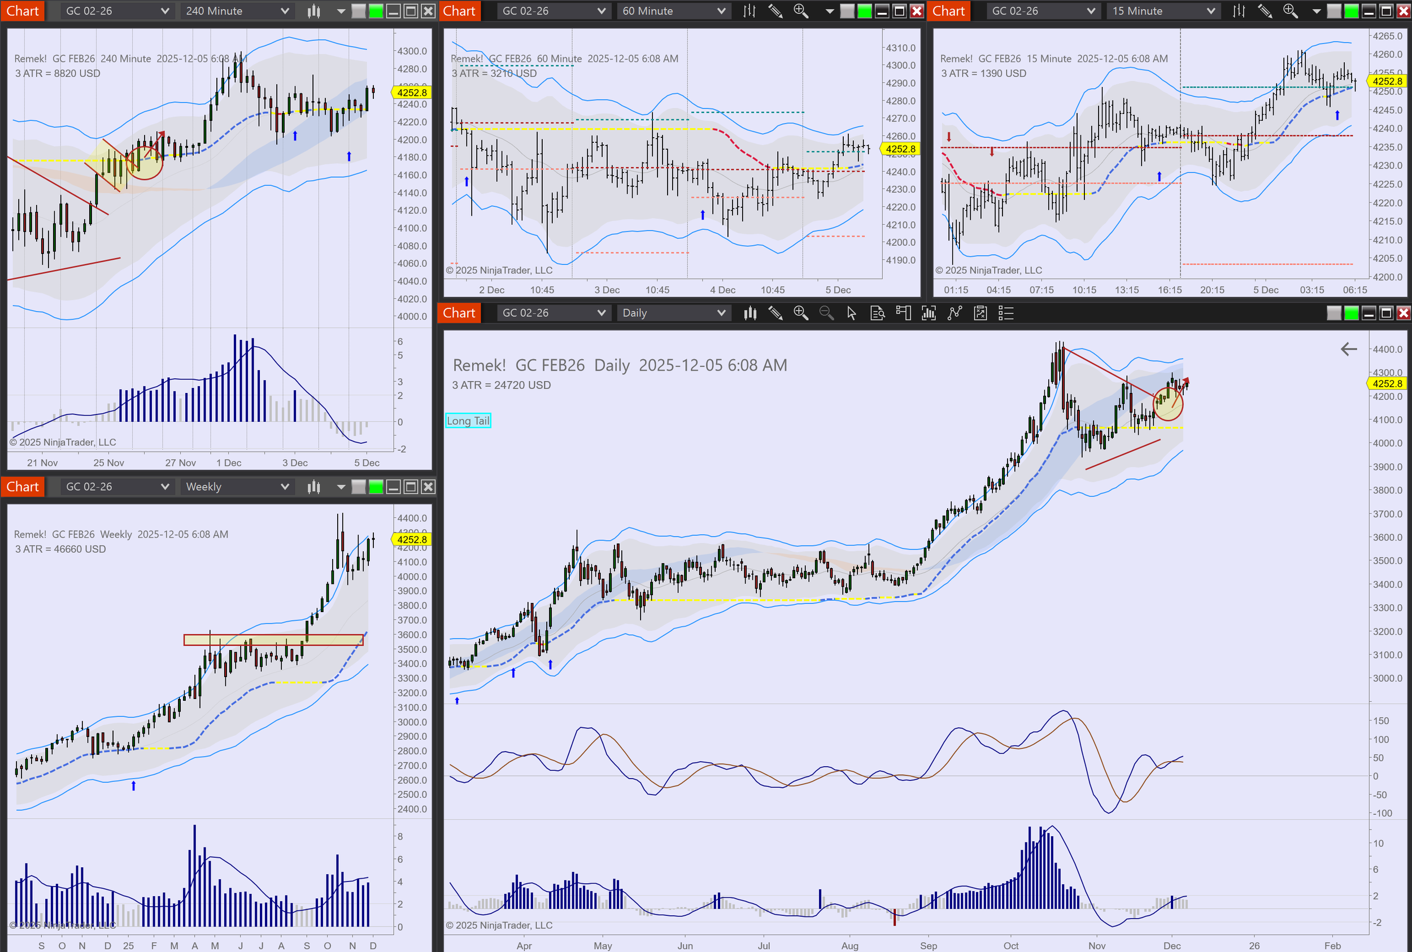Select the cursor pointer tool on the Daily chart
1412x952 pixels.
pos(852,313)
